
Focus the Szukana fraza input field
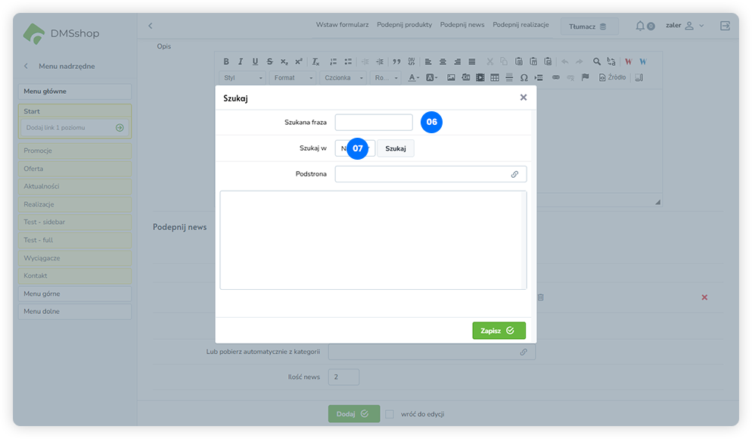(374, 122)
